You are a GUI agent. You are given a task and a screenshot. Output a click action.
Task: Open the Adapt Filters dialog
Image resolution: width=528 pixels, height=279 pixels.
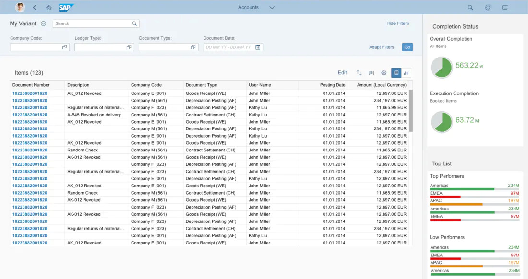(x=382, y=47)
